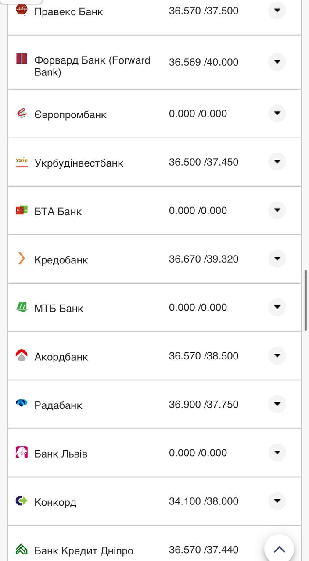The width and height of the screenshot is (309, 561).
Task: Click the БТА Банк logo icon
Action: tap(22, 210)
